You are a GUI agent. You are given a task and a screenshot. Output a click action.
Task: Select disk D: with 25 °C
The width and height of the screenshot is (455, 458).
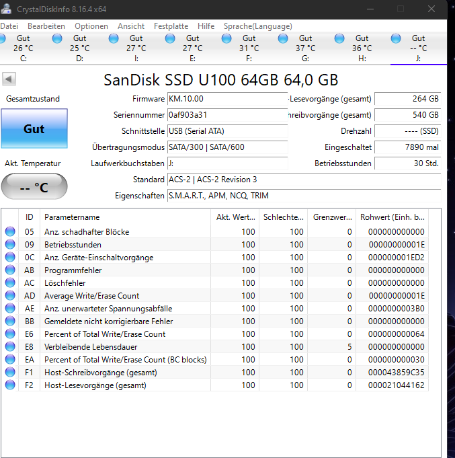pyautogui.click(x=79, y=48)
